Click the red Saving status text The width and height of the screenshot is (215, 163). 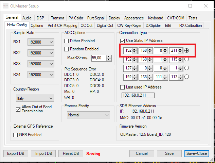point(93,154)
